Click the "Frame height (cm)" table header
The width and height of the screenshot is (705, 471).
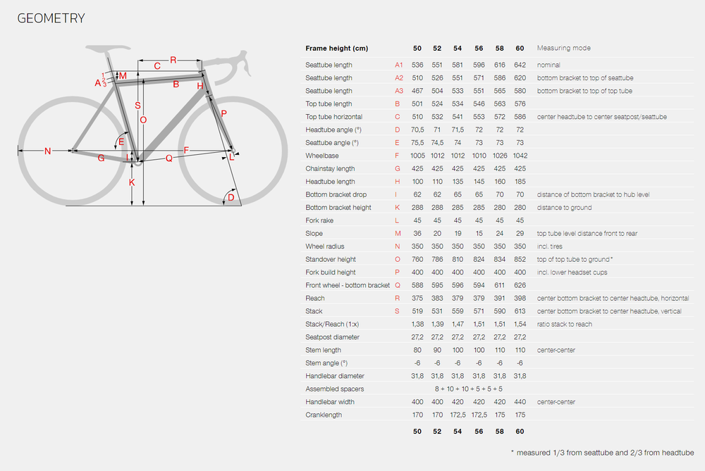[x=336, y=48]
